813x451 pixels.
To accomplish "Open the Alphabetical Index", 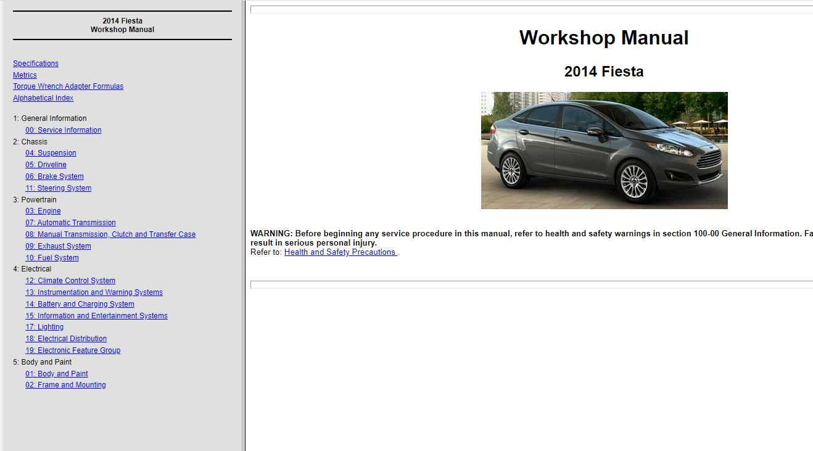I will tap(43, 98).
